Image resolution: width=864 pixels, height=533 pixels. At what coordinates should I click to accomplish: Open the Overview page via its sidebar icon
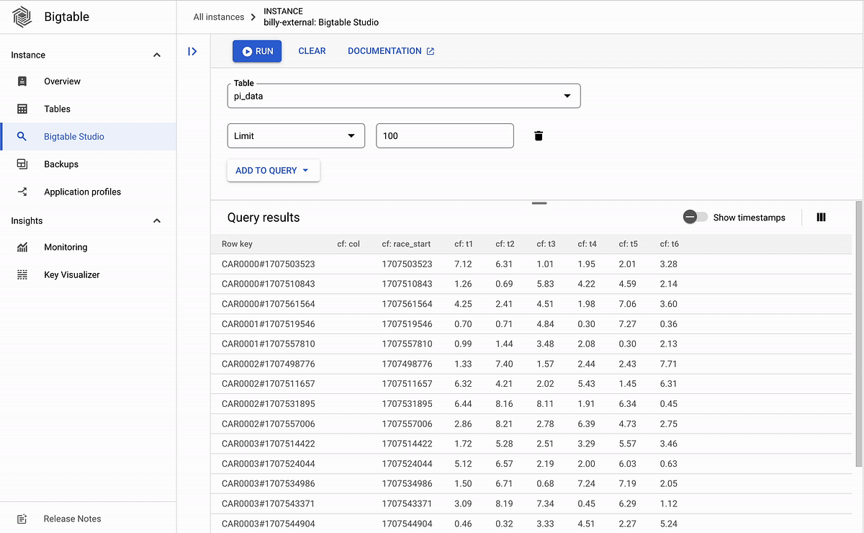[23, 81]
